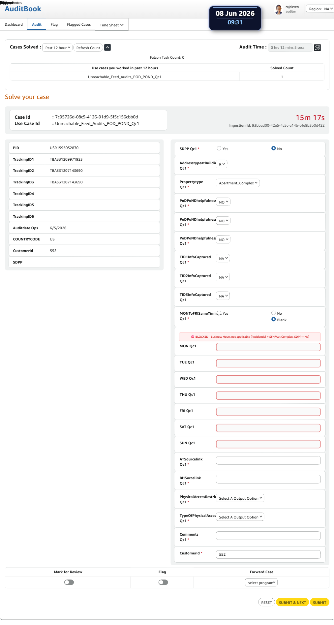Screen dimensions: 334x625
Task: Focus the SAT Qc1 input field
Action: (x=268, y=428)
